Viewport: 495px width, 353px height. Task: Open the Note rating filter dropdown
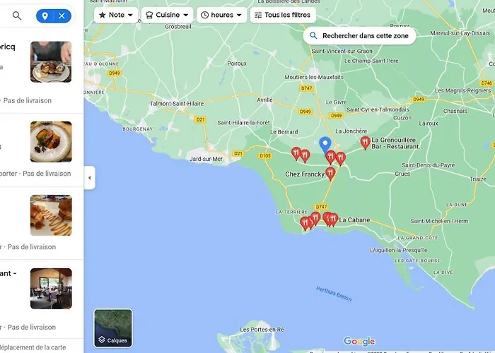pyautogui.click(x=115, y=15)
